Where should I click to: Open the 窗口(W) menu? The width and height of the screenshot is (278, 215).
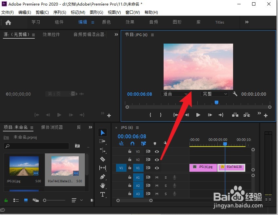point(133,12)
